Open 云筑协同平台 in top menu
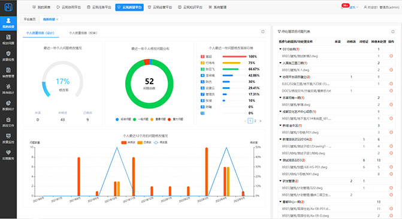 [68, 7]
